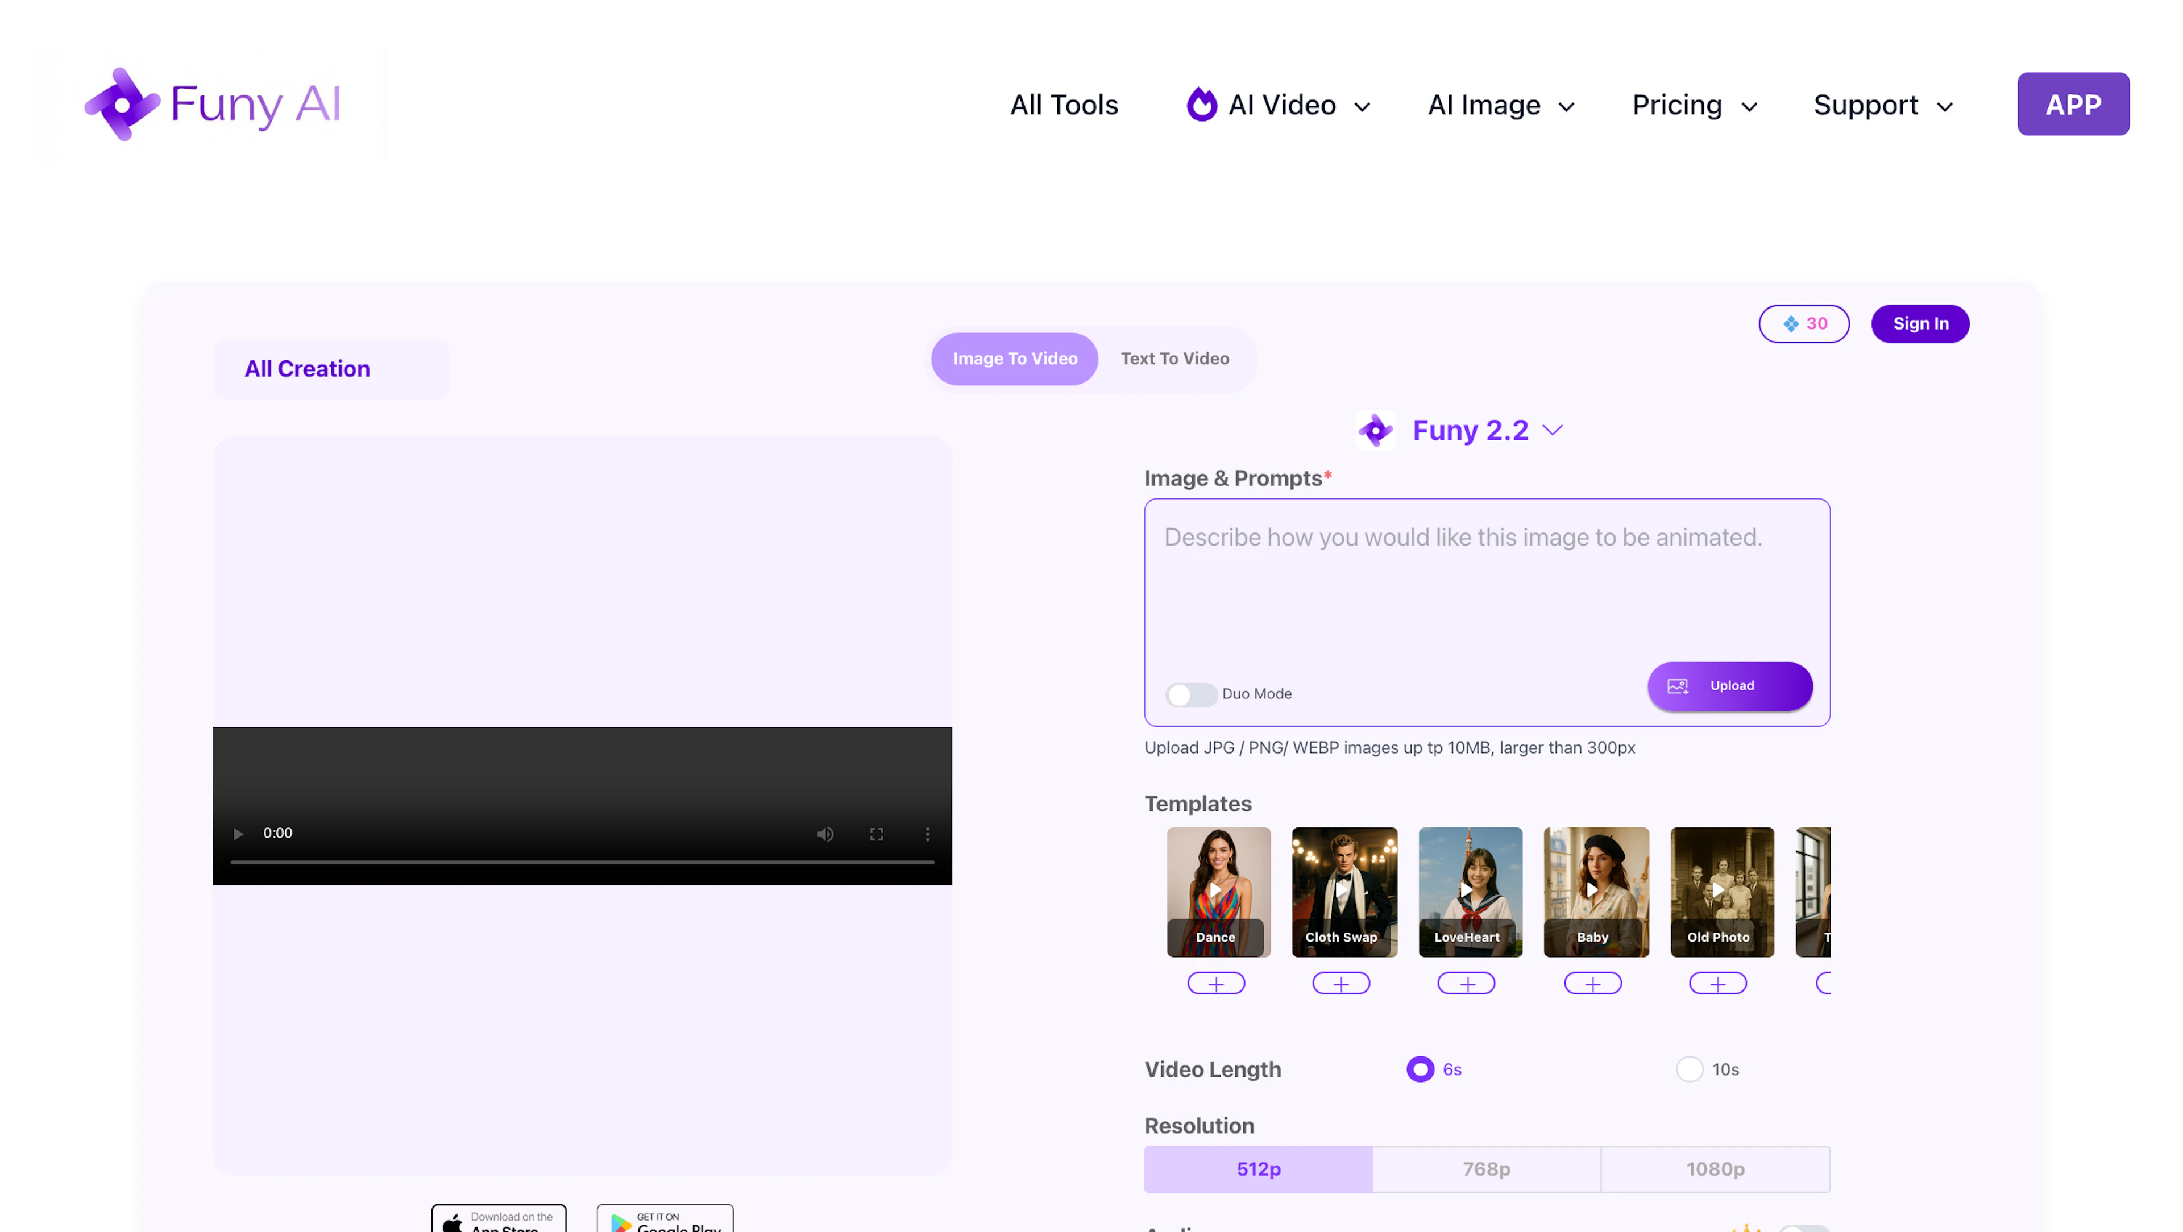This screenshot has width=2183, height=1232.
Task: Click the plus under the Cloth Swap template
Action: 1342,983
